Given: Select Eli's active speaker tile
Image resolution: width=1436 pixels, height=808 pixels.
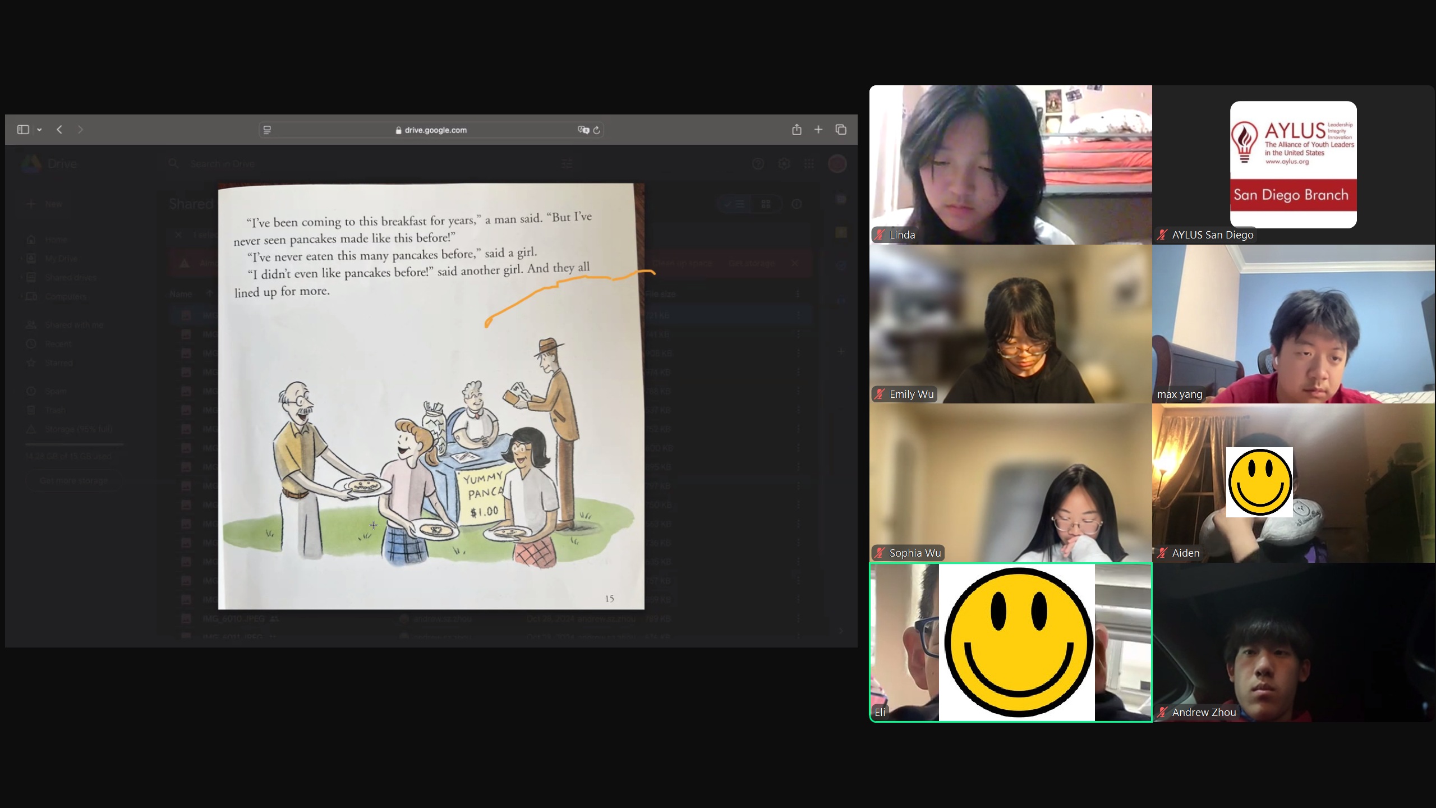Looking at the screenshot, I should 1011,642.
